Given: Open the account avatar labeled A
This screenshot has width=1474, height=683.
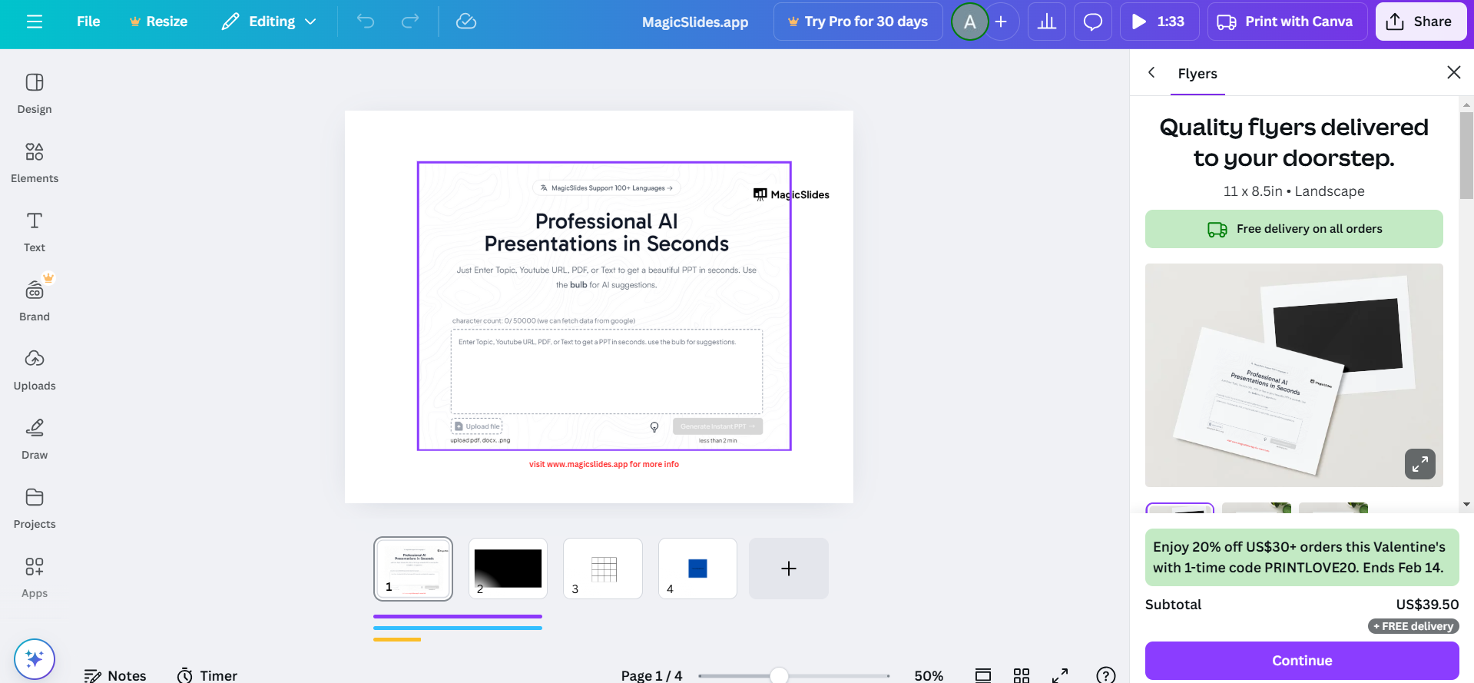Looking at the screenshot, I should (970, 22).
